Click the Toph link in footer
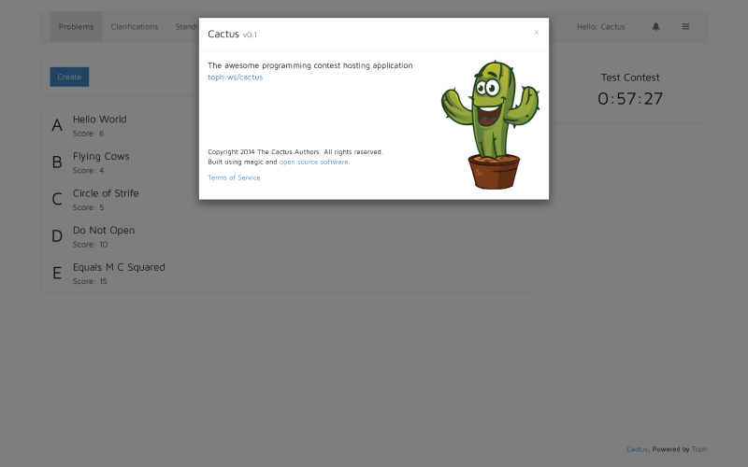 tap(699, 449)
